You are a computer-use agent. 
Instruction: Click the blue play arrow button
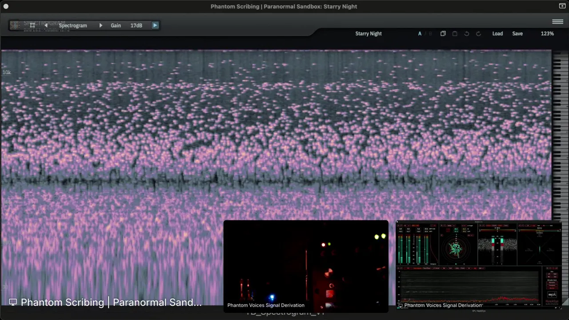coord(155,25)
